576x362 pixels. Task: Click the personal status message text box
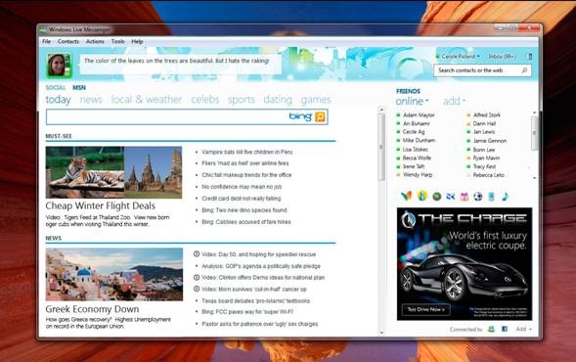coord(181,64)
